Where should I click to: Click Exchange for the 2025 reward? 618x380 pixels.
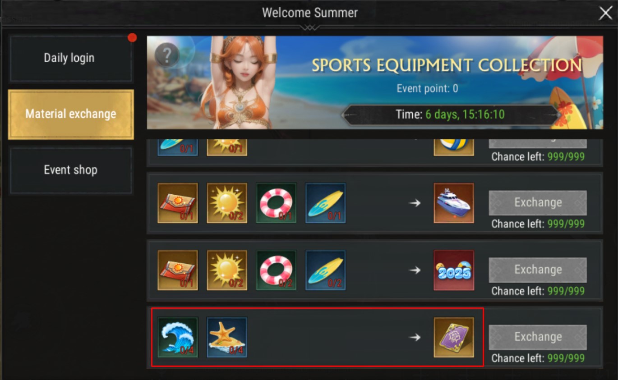click(538, 270)
